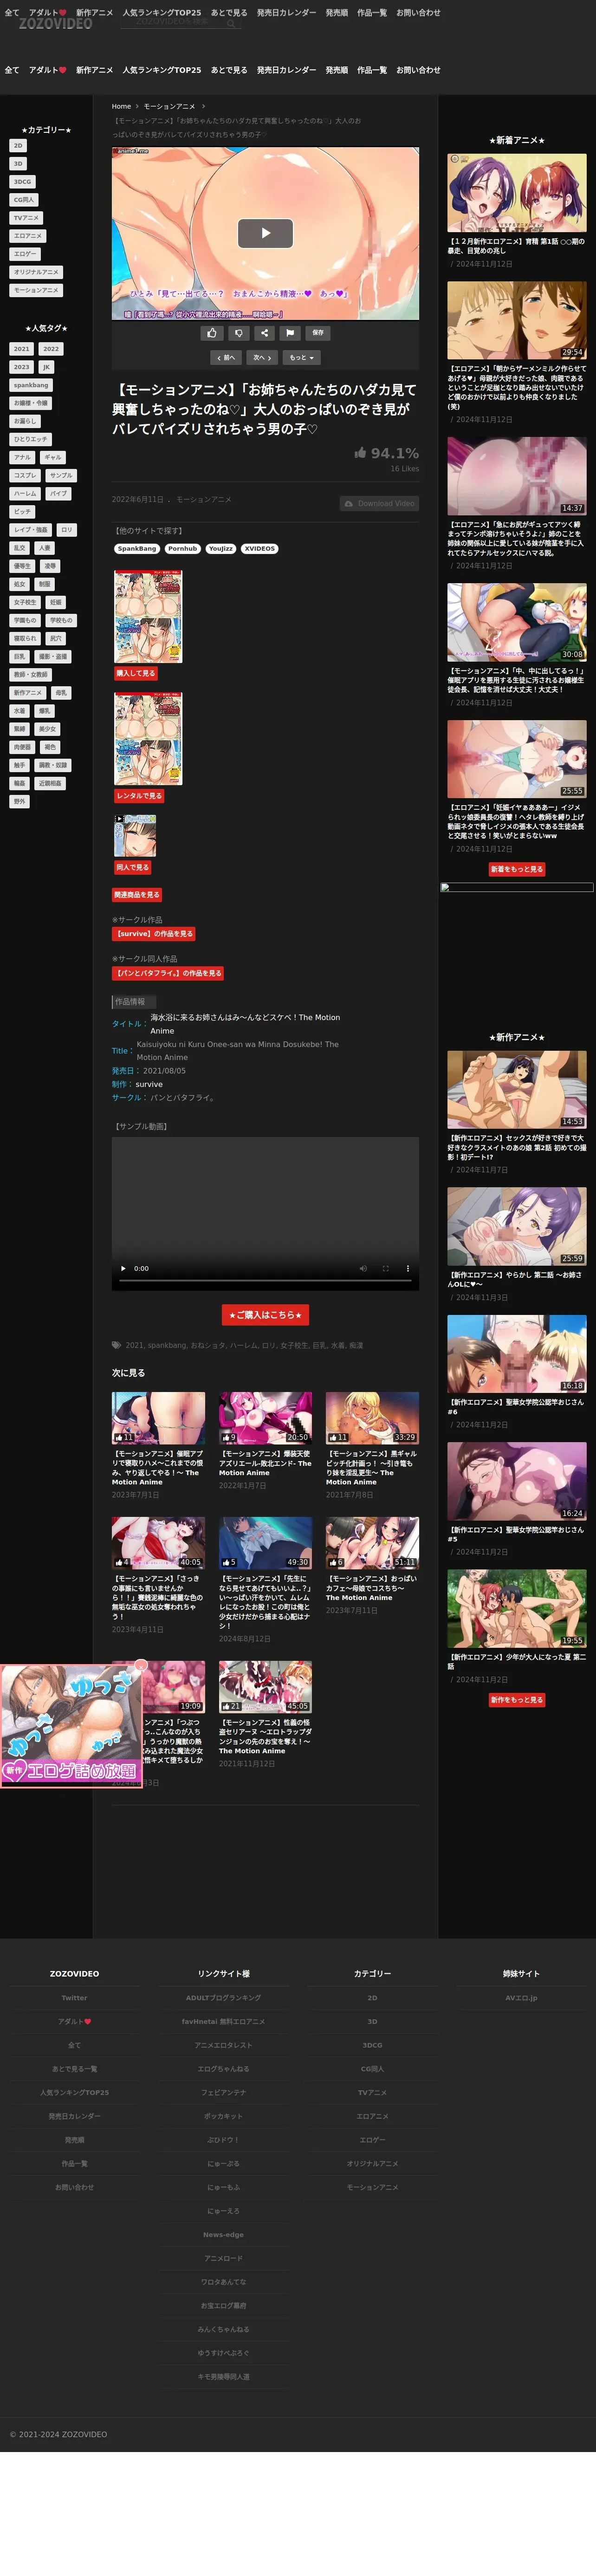Select 人気ランキングTOP25 in the lower navigation row
Viewport: 596px width, 2576px height.
click(162, 70)
